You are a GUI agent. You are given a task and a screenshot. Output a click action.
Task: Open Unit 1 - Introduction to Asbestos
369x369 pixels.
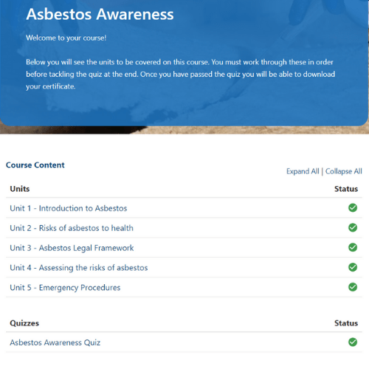69,208
